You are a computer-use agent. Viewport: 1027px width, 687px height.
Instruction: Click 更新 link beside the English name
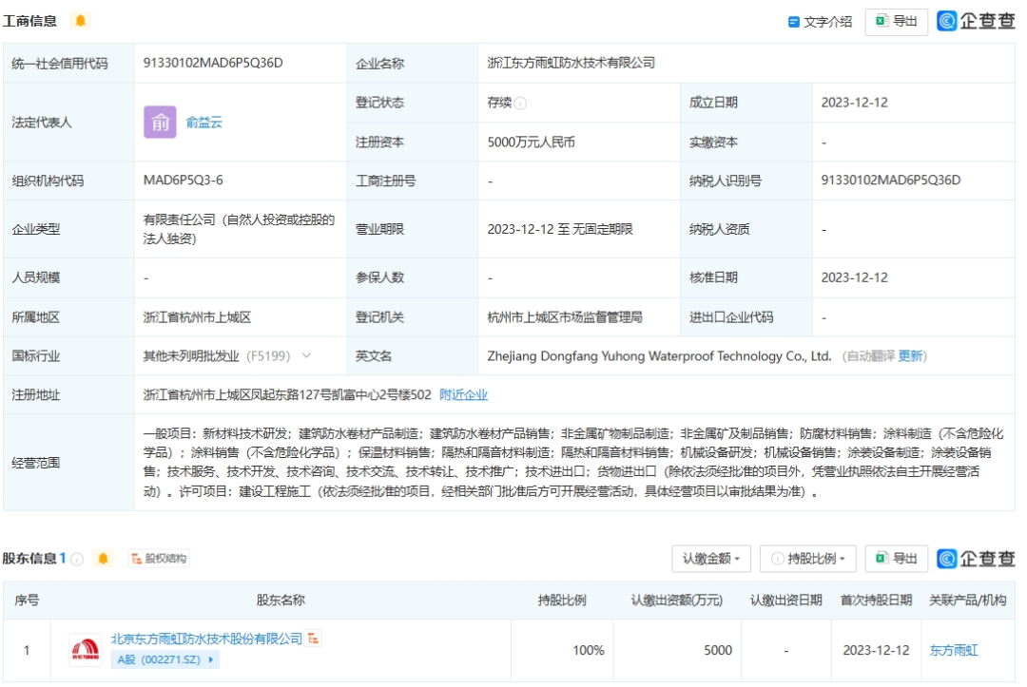pyautogui.click(x=910, y=356)
